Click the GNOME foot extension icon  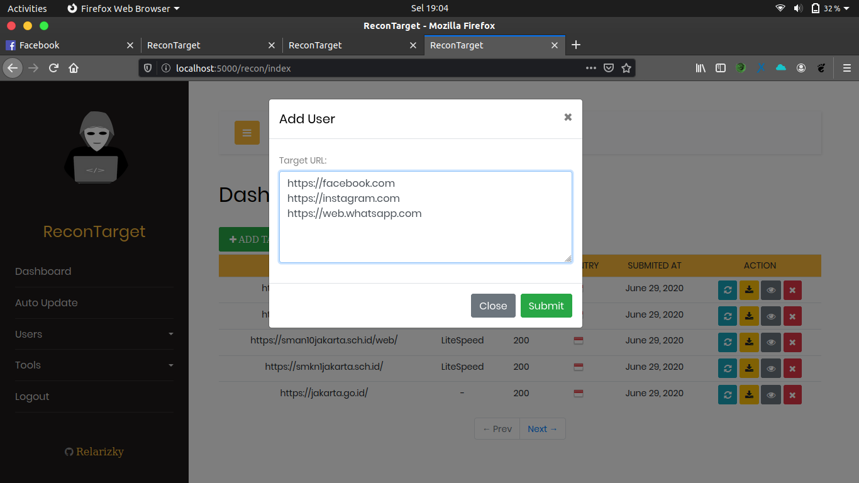coord(821,68)
